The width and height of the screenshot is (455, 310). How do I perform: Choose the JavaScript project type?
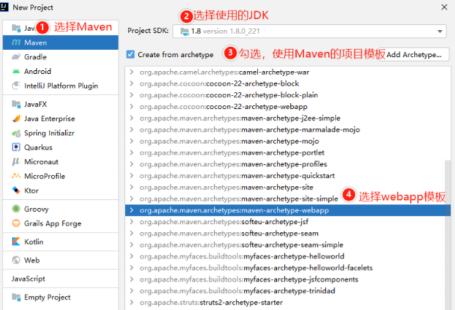coord(60,279)
